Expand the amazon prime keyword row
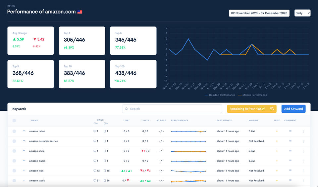318x187 pixels. (x=24, y=131)
